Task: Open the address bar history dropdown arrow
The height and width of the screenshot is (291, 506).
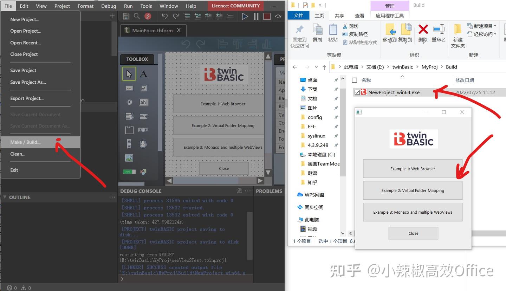Action: coord(316,67)
